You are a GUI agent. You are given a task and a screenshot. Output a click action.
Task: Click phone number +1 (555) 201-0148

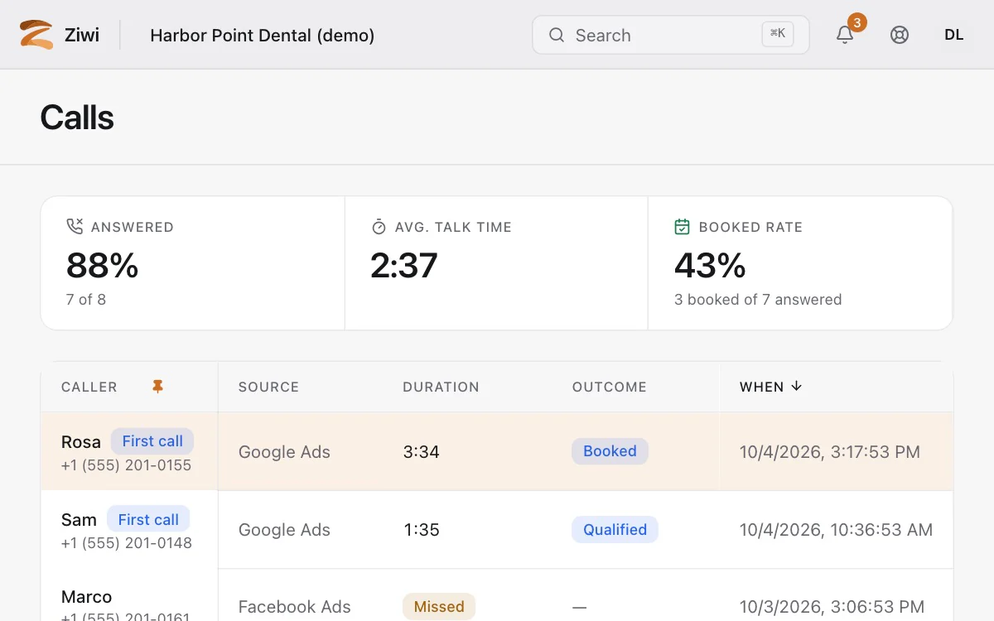point(127,543)
